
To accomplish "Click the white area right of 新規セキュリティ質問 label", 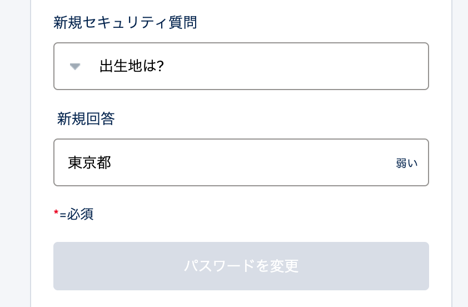I will coord(311,23).
